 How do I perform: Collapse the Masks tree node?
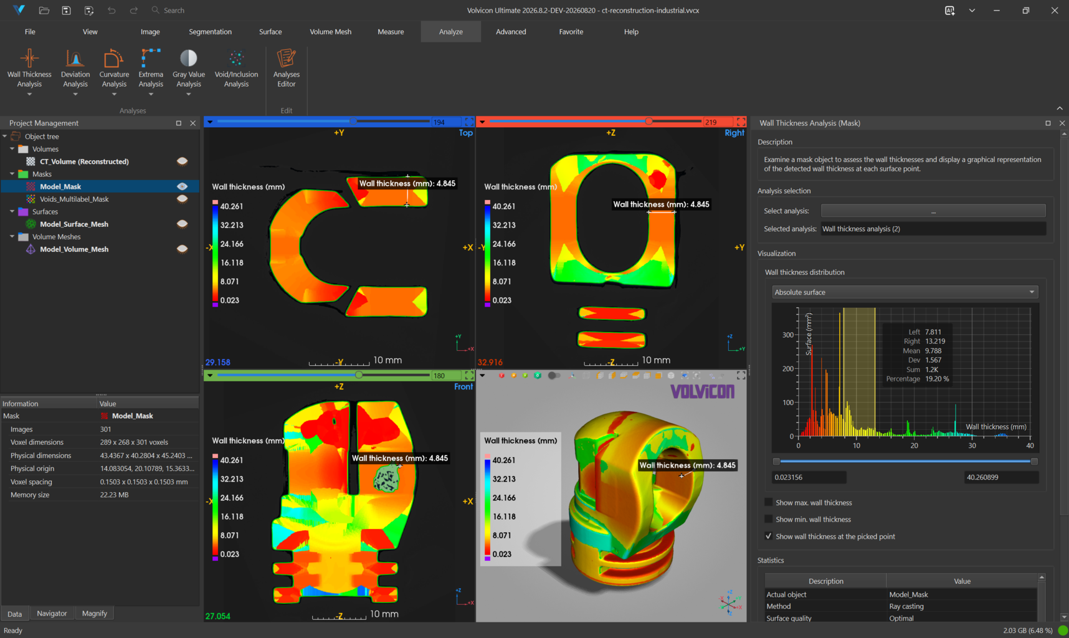click(12, 174)
